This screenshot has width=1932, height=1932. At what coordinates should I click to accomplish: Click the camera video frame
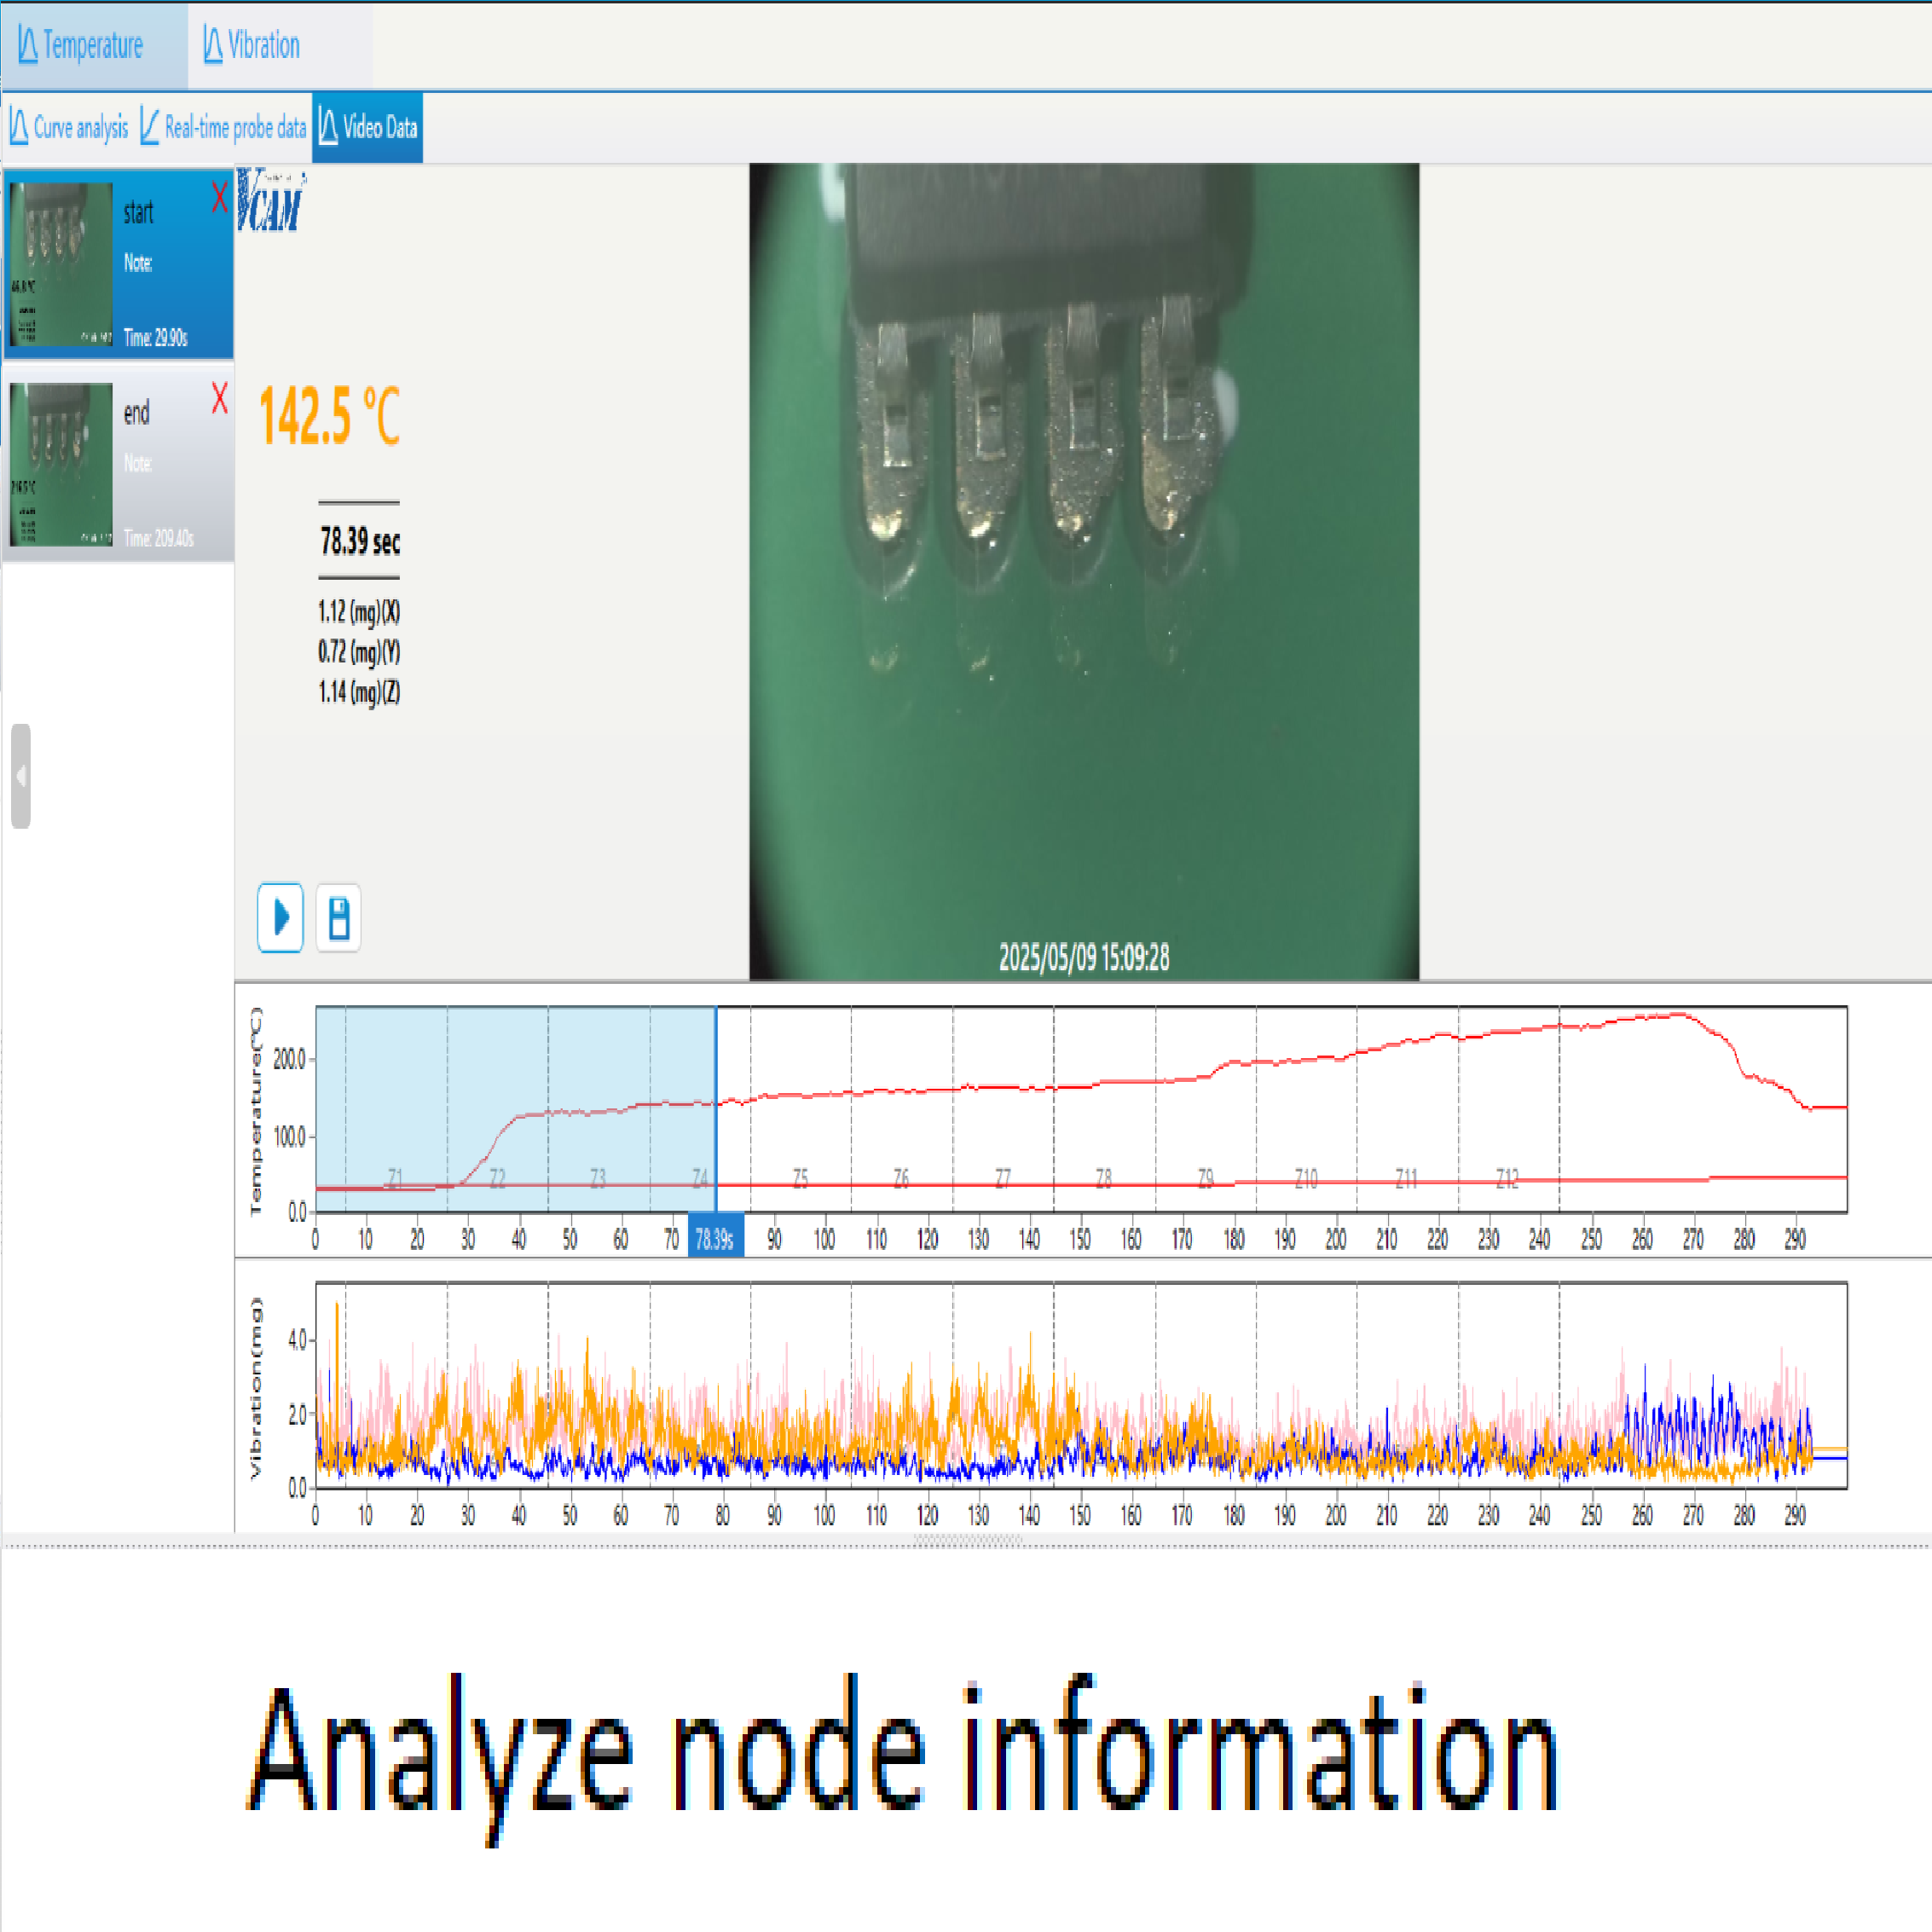[x=1084, y=570]
